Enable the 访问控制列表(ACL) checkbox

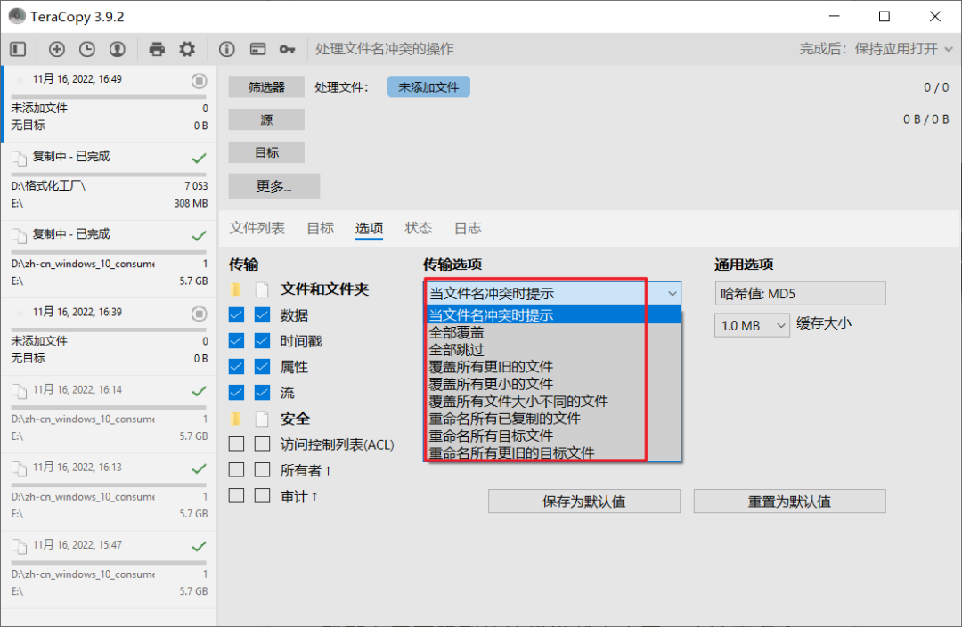coord(235,444)
